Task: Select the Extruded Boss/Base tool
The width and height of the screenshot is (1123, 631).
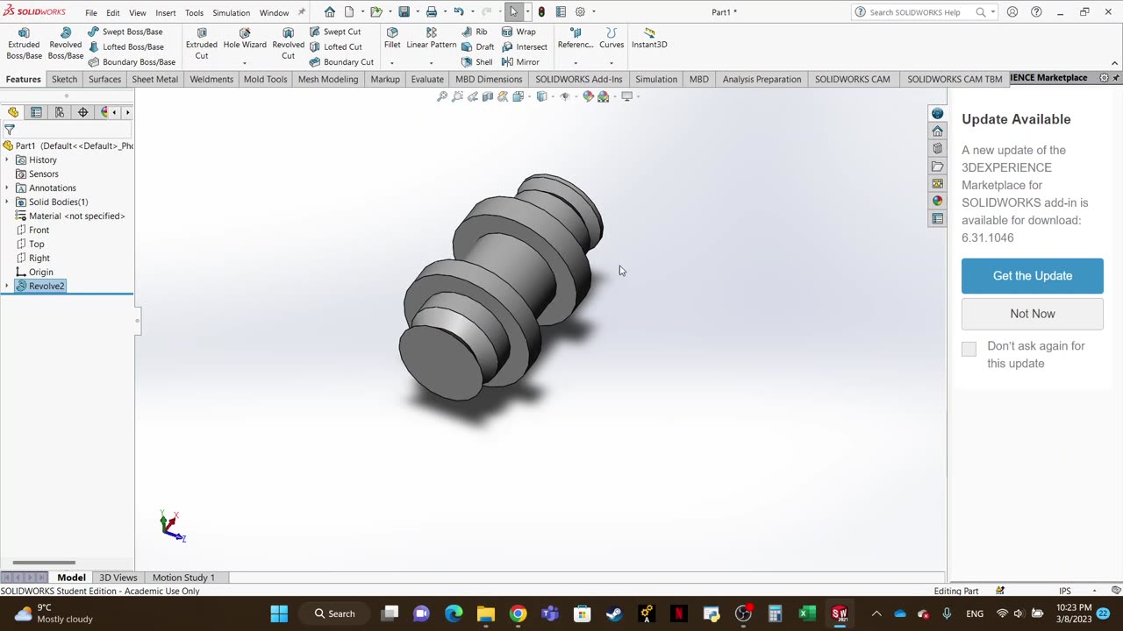Action: pos(24,43)
